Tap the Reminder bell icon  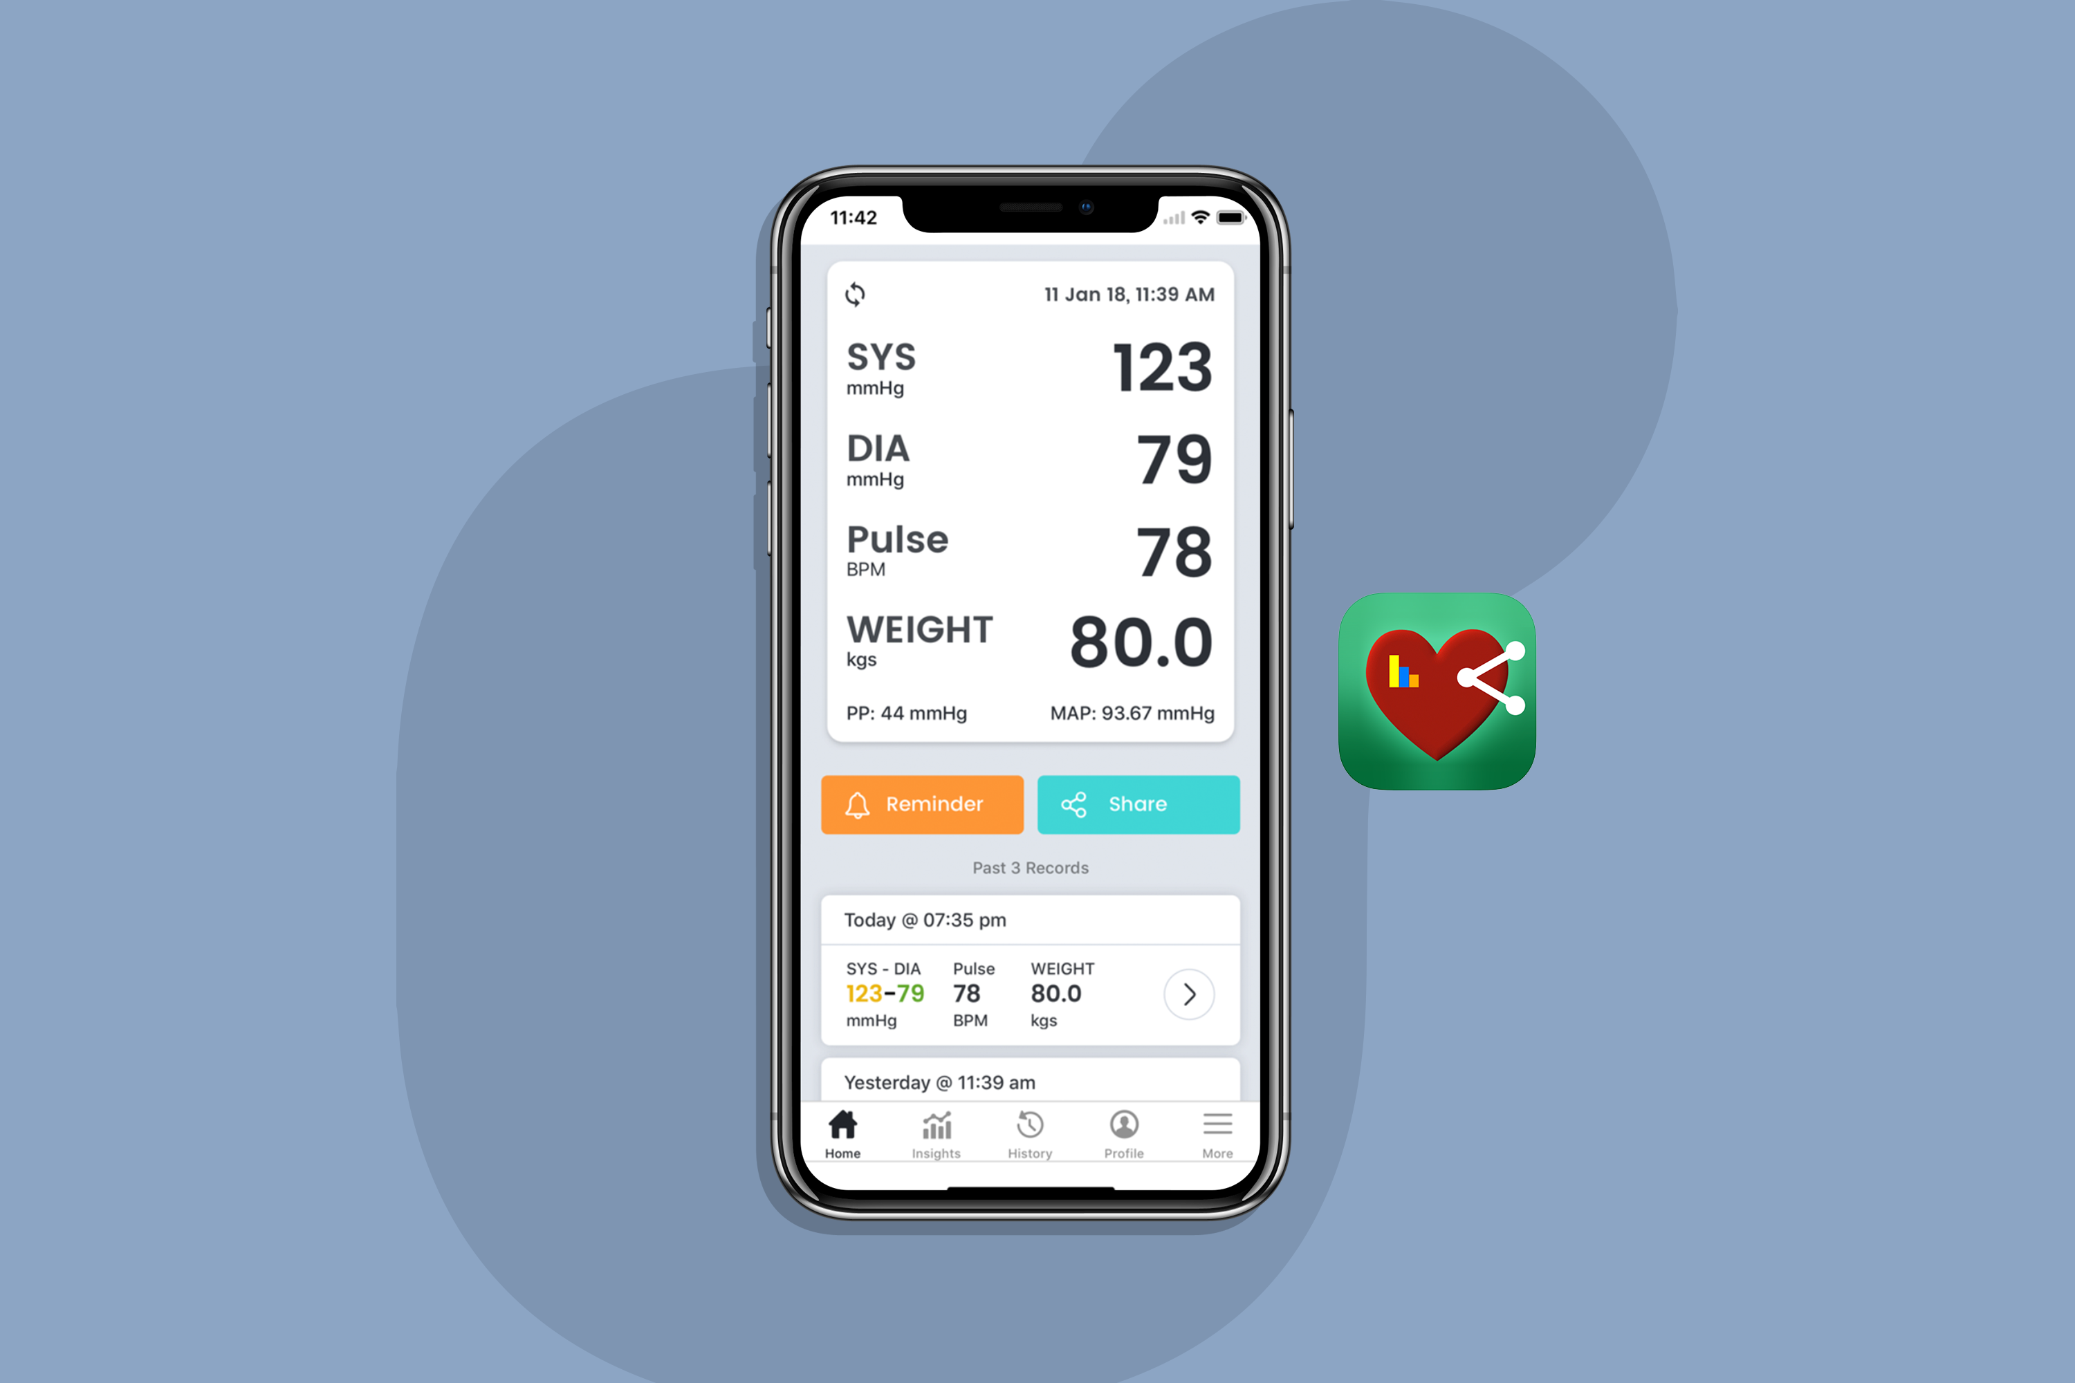[857, 803]
